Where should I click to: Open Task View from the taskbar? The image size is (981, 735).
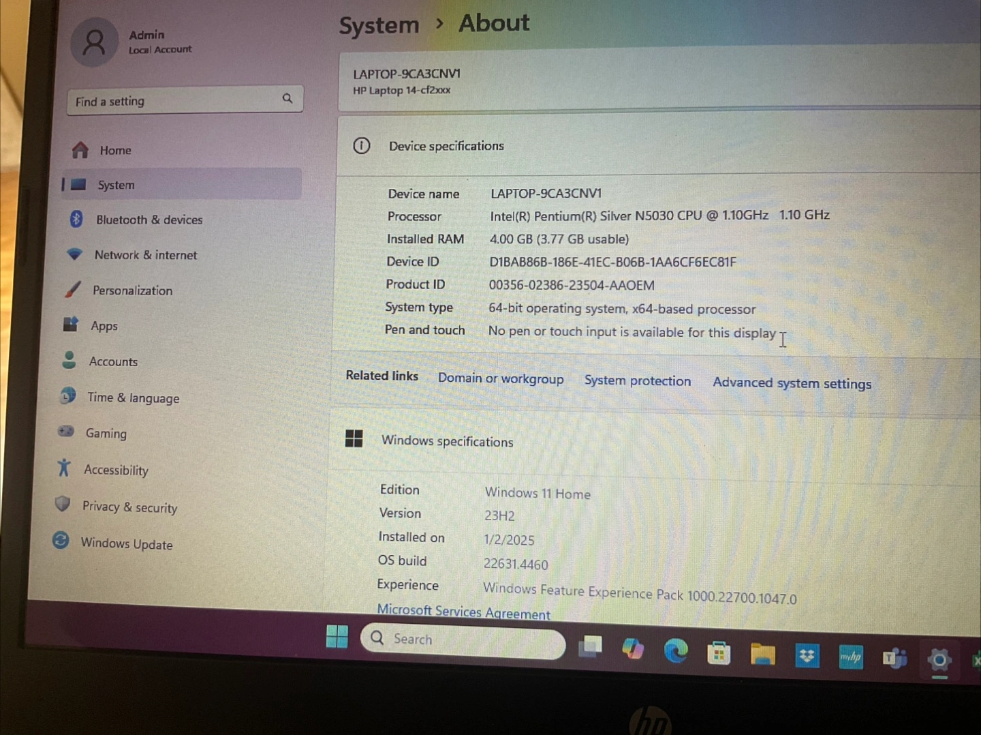pyautogui.click(x=590, y=646)
